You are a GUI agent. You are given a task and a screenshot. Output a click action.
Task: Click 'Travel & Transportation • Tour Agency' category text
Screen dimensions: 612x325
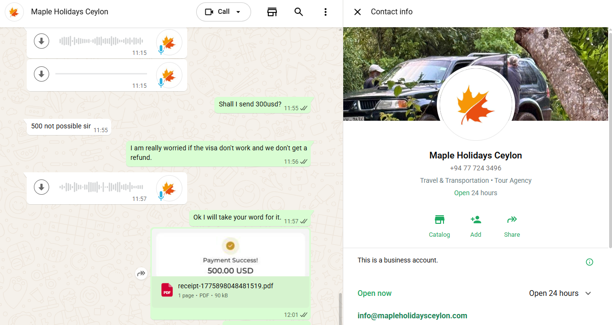pos(475,180)
